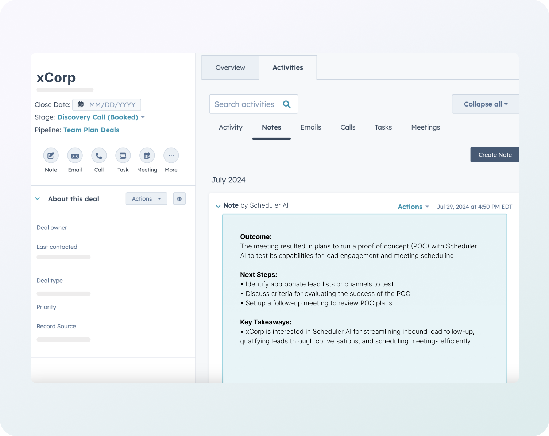Open the note's Actions dropdown

(413, 207)
